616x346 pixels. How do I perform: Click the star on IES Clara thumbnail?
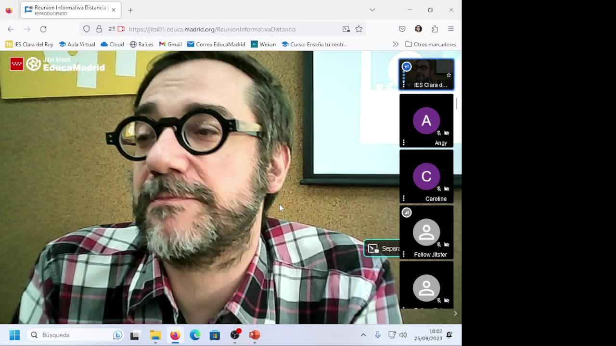449,75
